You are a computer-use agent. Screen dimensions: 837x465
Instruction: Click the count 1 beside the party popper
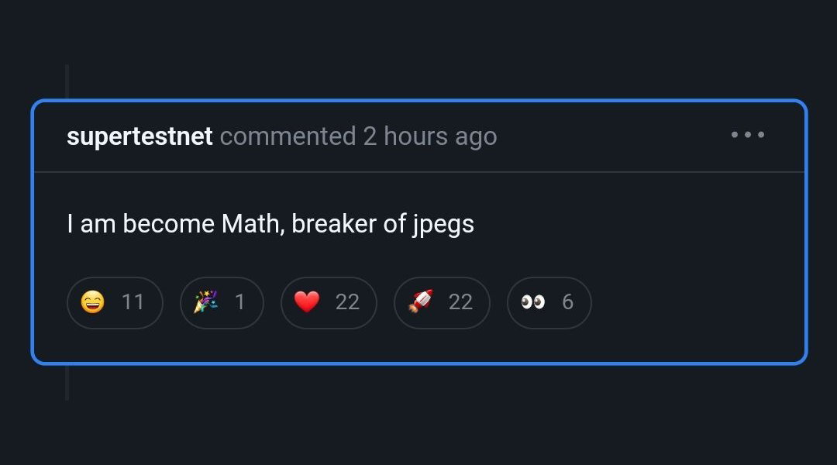pyautogui.click(x=239, y=302)
